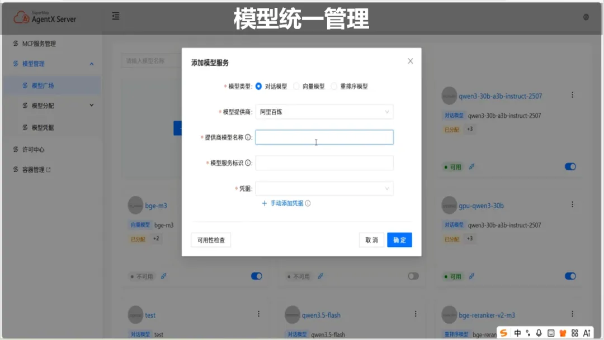Click 向量模型 tag on bge-m3 card
Screen dimensions: 604x340
(140, 225)
